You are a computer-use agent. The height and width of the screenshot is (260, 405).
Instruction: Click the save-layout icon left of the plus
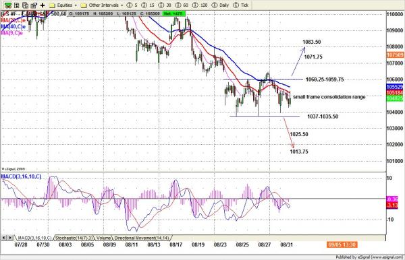coord(34,5)
